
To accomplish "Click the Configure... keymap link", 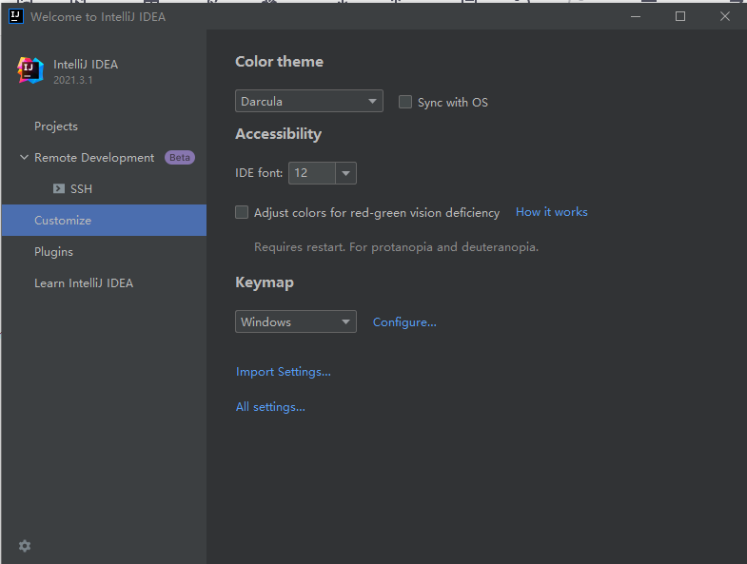I will 404,322.
